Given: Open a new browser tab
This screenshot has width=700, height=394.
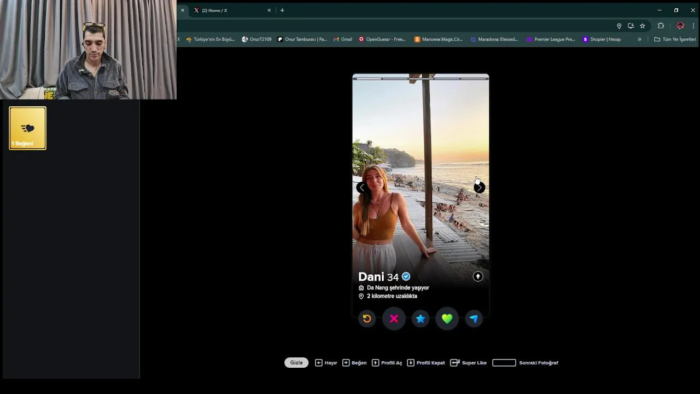Looking at the screenshot, I should click(282, 10).
